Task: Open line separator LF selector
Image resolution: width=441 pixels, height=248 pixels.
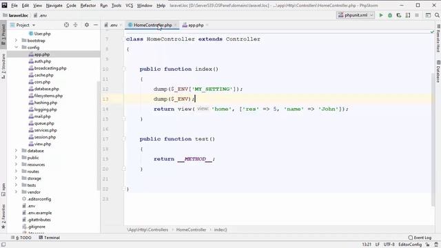Action: (x=378, y=245)
